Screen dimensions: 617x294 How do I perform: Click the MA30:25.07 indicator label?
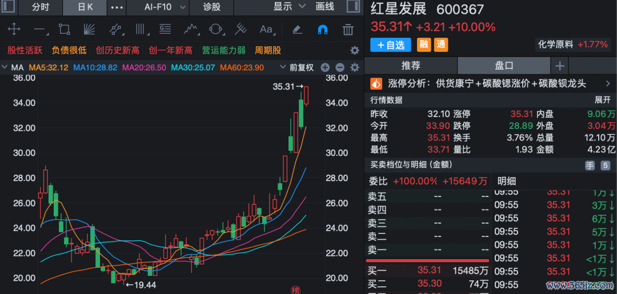pyautogui.click(x=193, y=67)
